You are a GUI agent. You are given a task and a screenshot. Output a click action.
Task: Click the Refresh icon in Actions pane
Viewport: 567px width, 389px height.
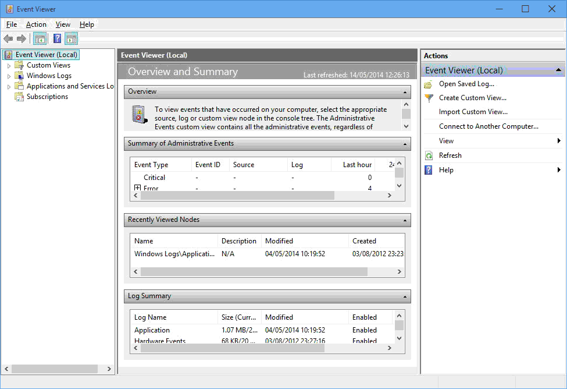point(429,155)
